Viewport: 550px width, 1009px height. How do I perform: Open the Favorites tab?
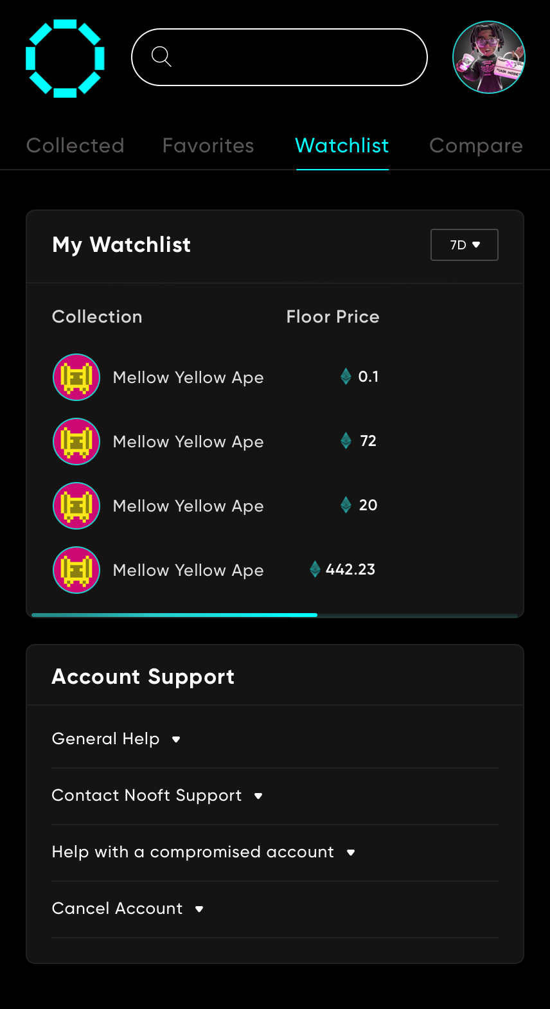[208, 146]
